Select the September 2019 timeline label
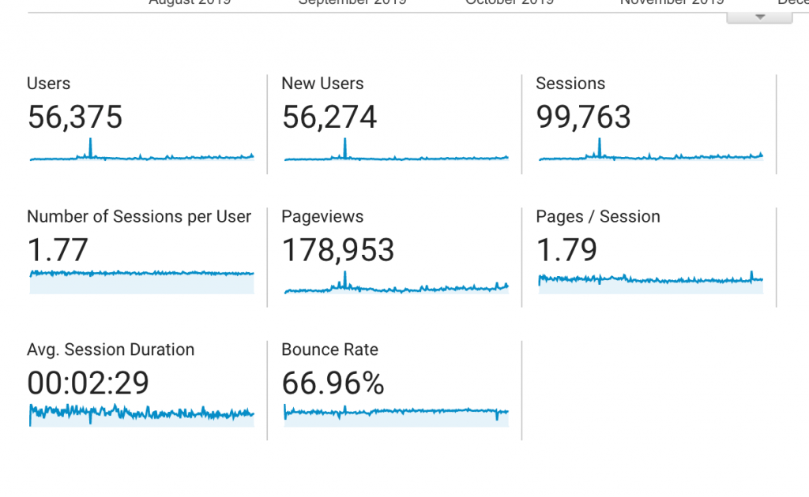 click(x=352, y=3)
